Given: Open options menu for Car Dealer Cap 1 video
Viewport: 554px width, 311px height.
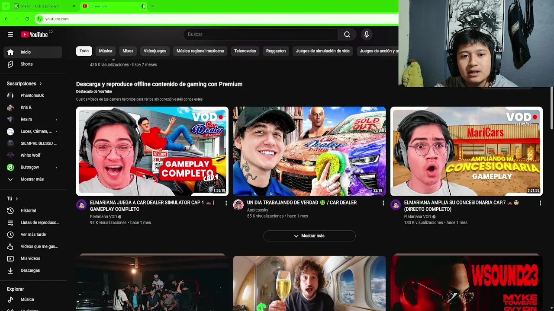Looking at the screenshot, I should click(226, 203).
